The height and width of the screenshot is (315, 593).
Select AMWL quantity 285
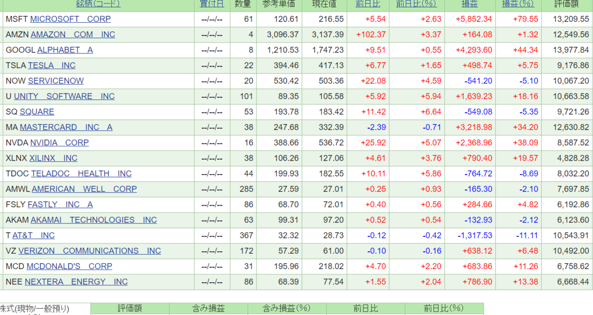coord(246,189)
